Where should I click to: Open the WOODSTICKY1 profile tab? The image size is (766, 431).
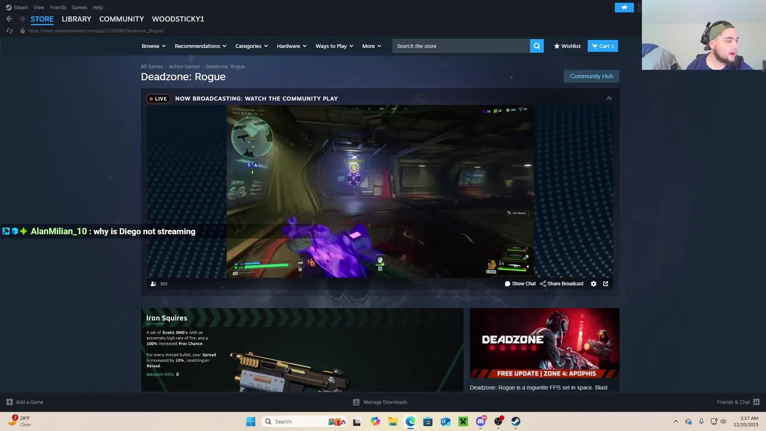coord(178,19)
